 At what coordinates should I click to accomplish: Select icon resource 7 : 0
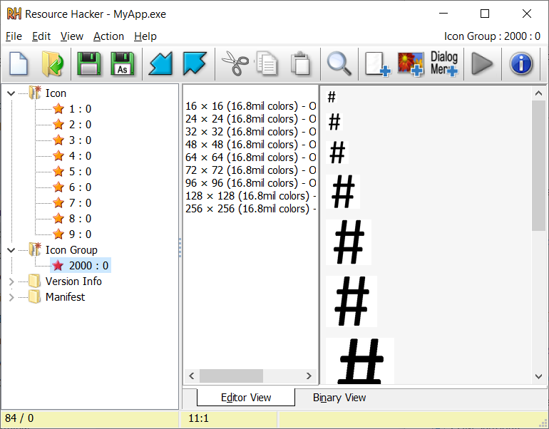point(72,203)
